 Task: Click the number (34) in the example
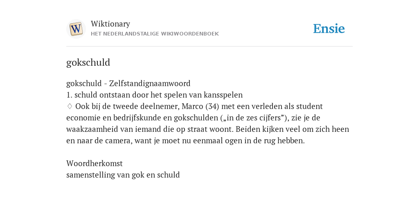click(x=212, y=107)
